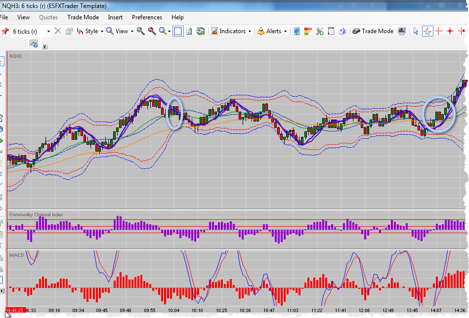Click the green circular arrows reload icon
Viewport: 469px width, 318px height.
tap(201, 31)
